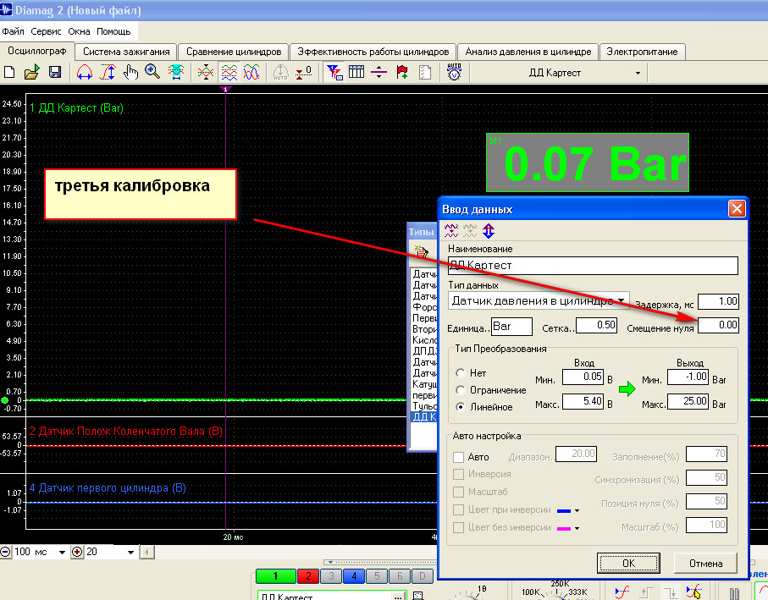Select the 'Линейное' radio button

[460, 407]
